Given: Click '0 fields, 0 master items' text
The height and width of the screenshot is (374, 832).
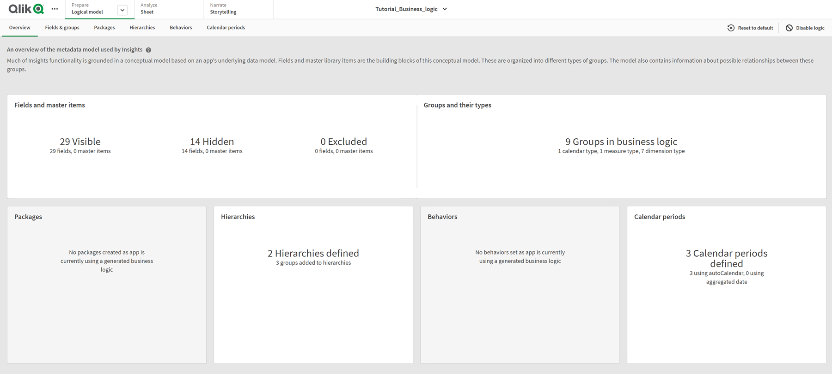Looking at the screenshot, I should click(344, 151).
